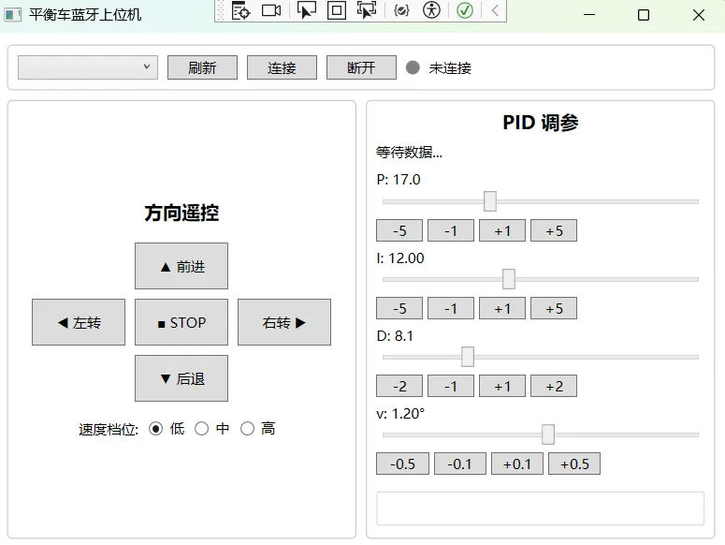Decrease D by 1
Screen dimensions: 725x545
coord(451,386)
